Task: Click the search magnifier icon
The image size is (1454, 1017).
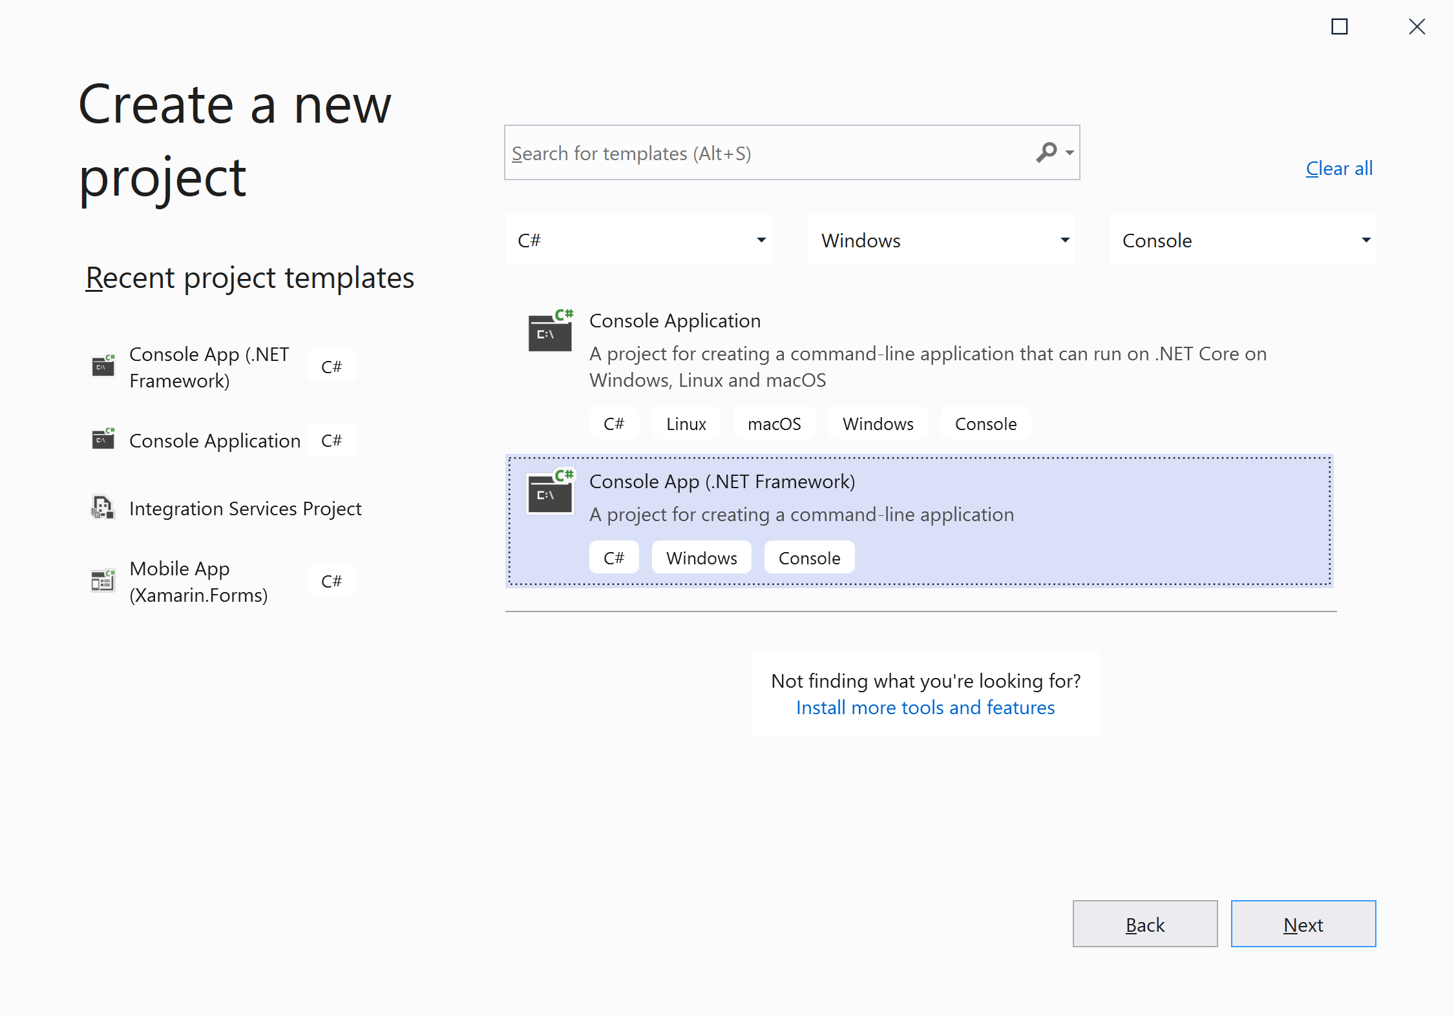Action: point(1045,152)
